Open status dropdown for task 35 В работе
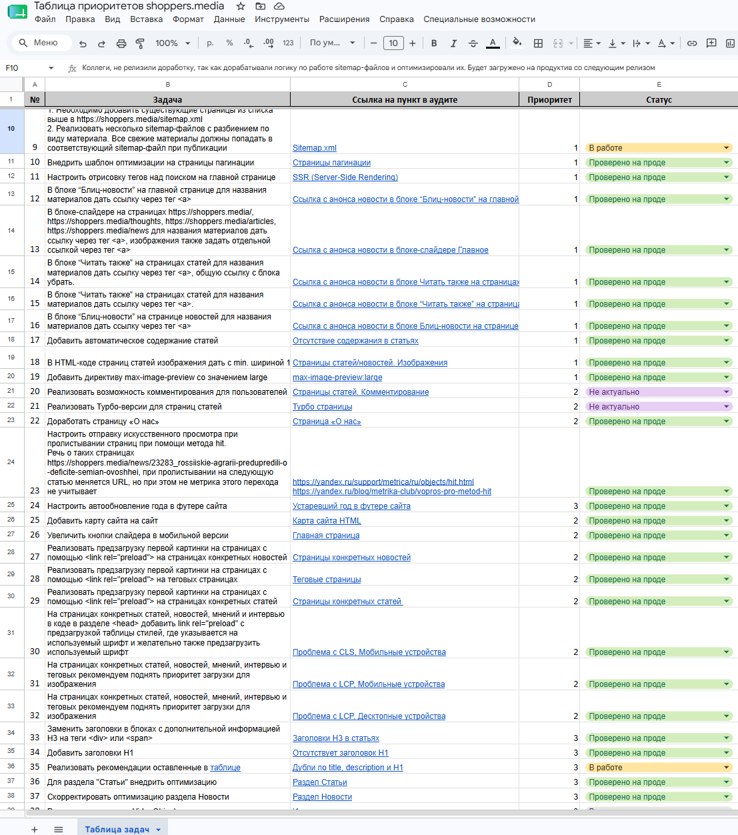 (727, 768)
